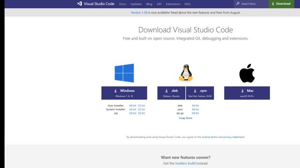300x168 pixels.
Task: Go to the Blog section
Action: 149,4
